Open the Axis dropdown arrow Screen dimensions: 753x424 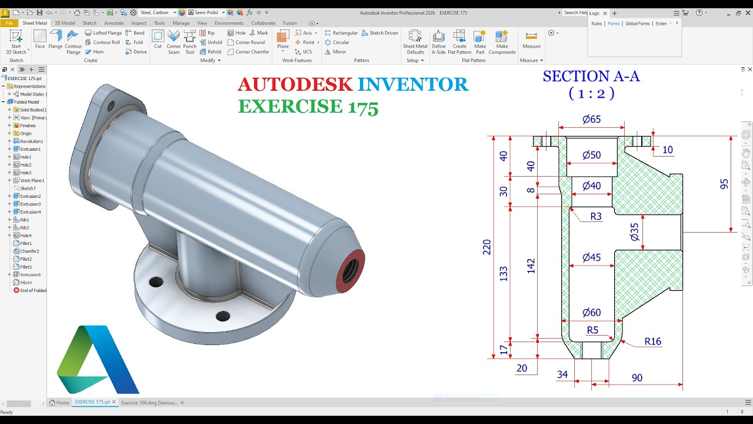316,33
